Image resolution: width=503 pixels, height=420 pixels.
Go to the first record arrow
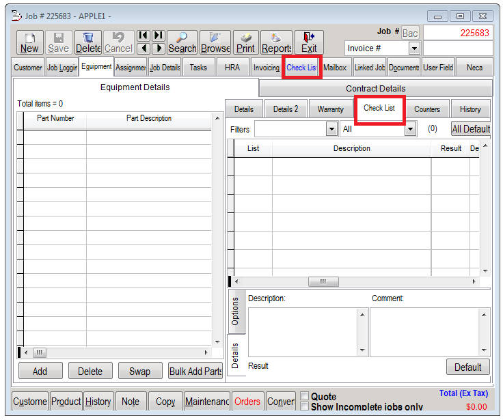tap(143, 36)
